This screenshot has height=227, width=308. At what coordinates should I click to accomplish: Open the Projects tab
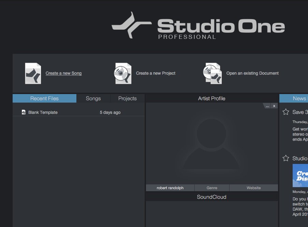click(x=127, y=99)
